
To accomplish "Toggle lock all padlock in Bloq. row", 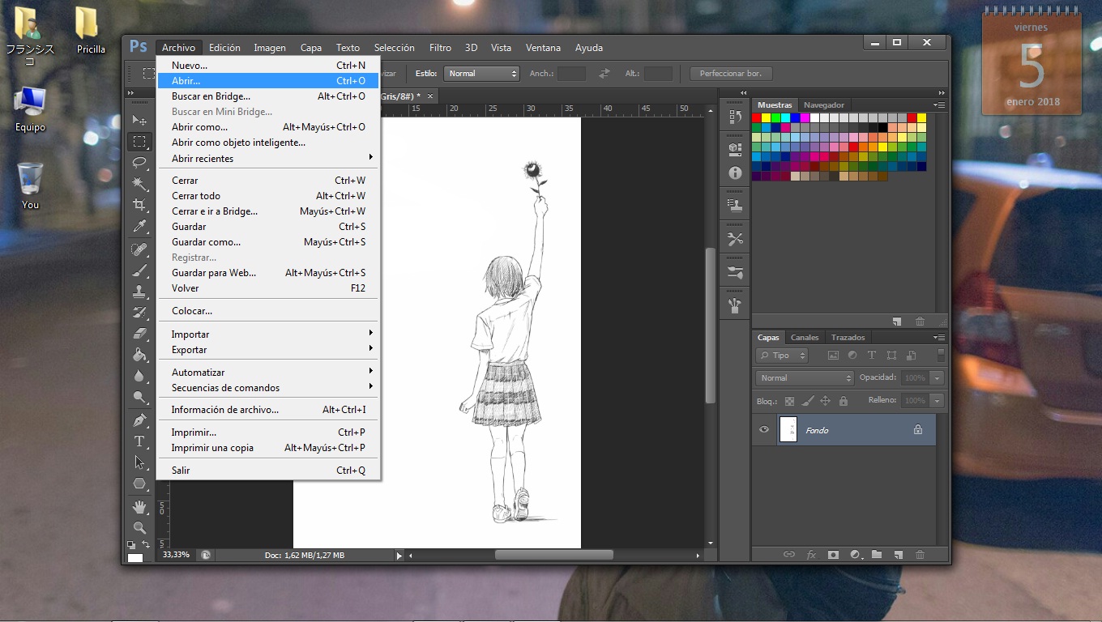I will point(843,401).
